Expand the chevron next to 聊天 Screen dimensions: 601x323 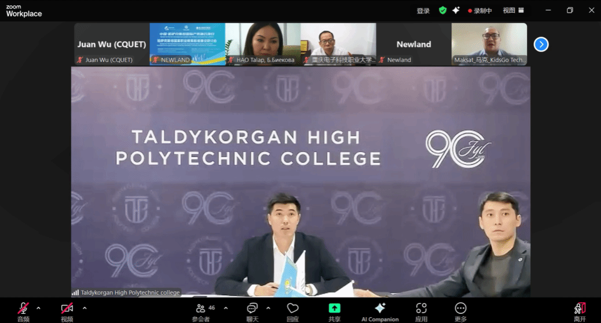(269, 308)
